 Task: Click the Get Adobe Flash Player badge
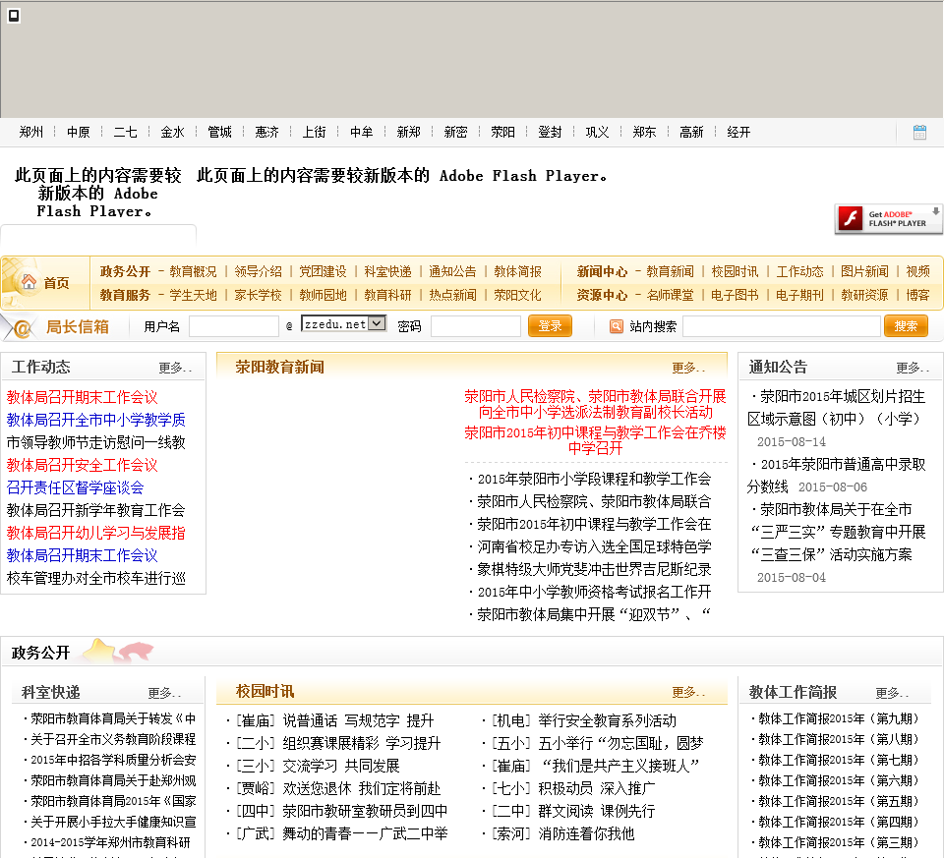888,218
